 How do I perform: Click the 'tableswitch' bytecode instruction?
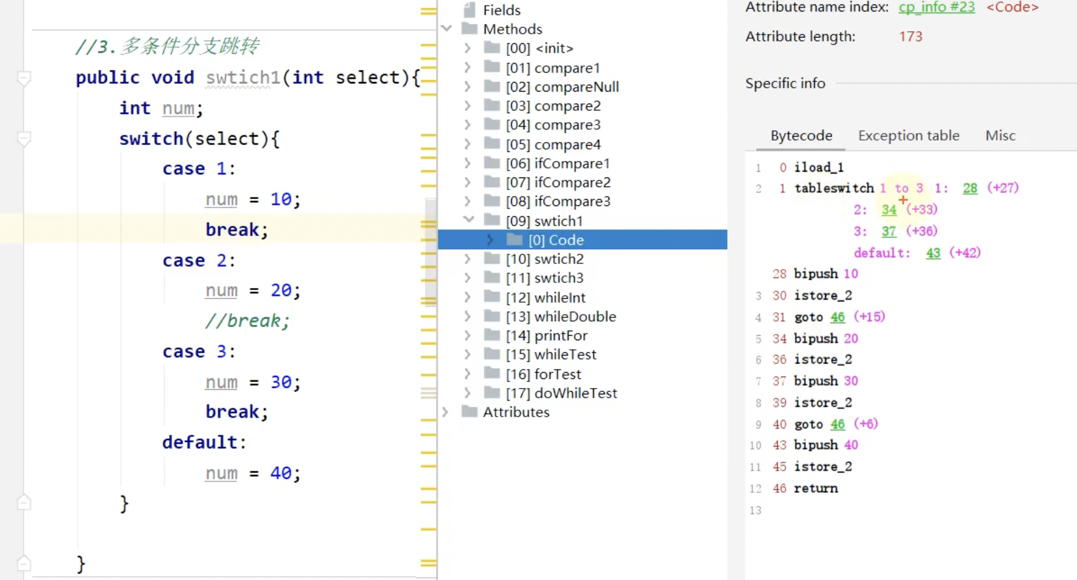834,188
